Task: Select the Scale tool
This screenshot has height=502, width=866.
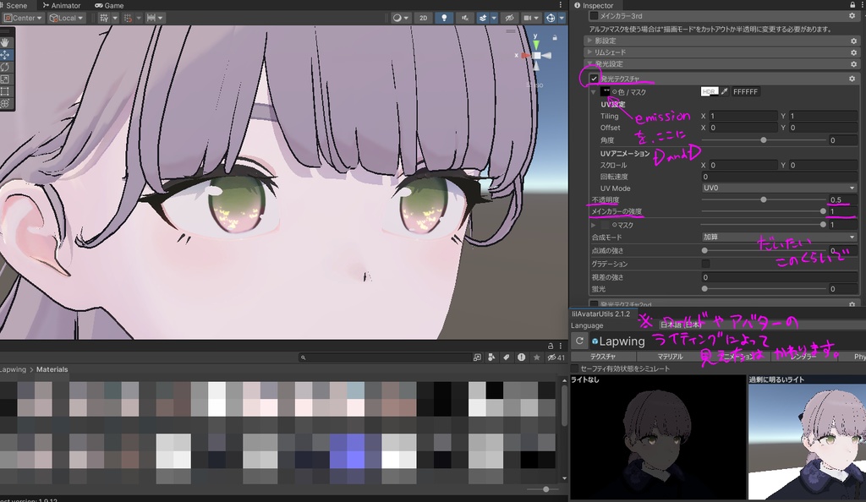Action: 6,79
